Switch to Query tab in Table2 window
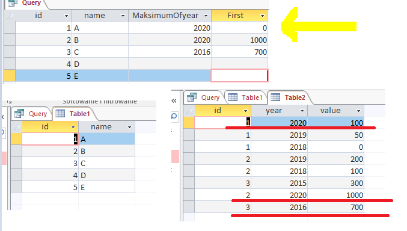Screen dimensions: 407x231 [x=204, y=97]
